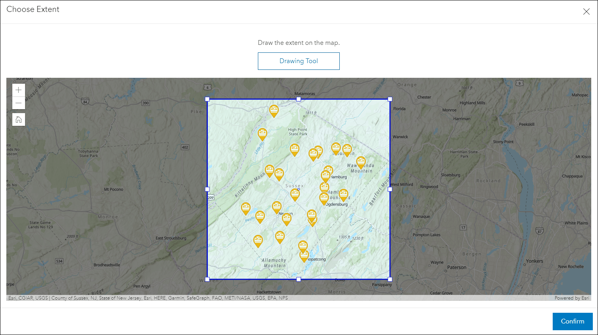Select the top-middle edge handle of the extent
This screenshot has width=598, height=335.
(x=299, y=99)
